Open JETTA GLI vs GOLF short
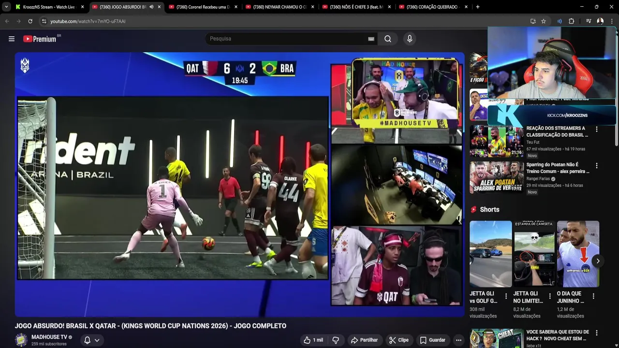Image resolution: width=619 pixels, height=348 pixels. 490,254
